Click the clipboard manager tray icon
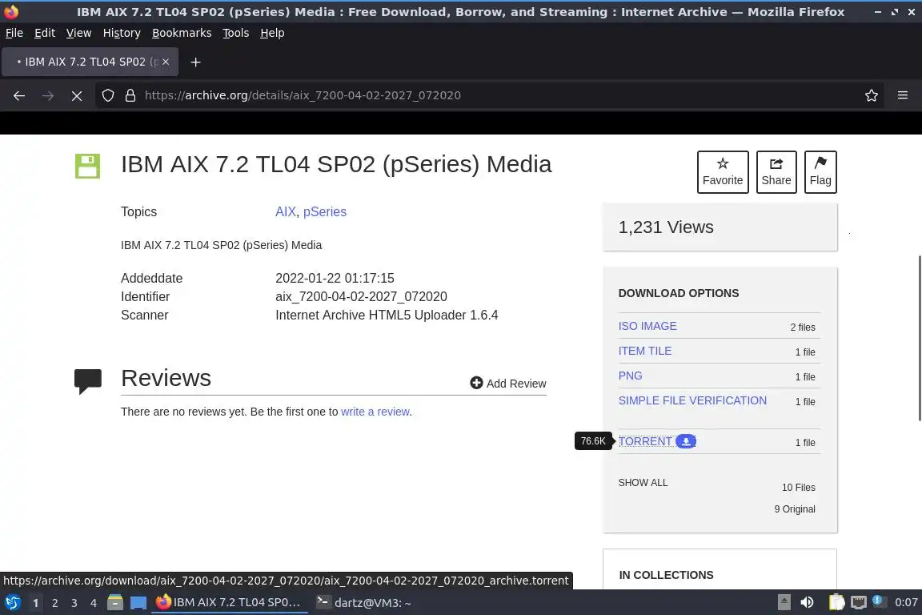Image resolution: width=922 pixels, height=615 pixels. (x=836, y=603)
